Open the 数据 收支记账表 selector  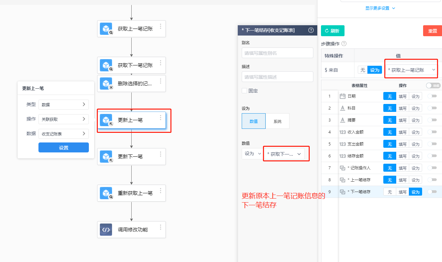pos(64,134)
